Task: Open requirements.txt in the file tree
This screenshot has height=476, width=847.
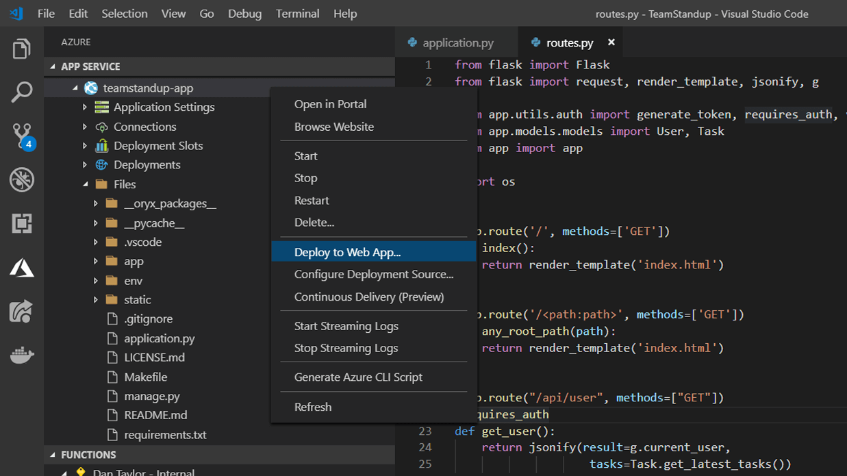Action: tap(165, 434)
